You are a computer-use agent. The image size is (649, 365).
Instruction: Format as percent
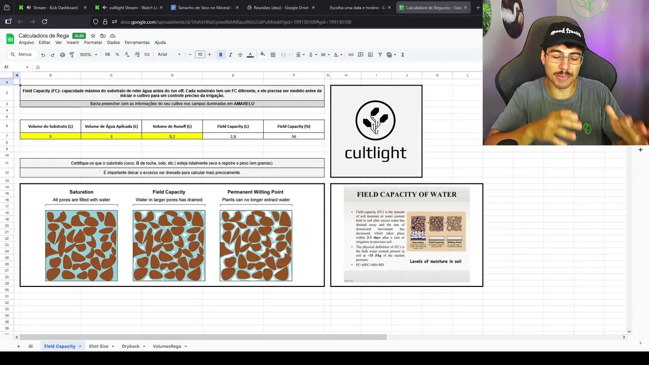tap(117, 55)
